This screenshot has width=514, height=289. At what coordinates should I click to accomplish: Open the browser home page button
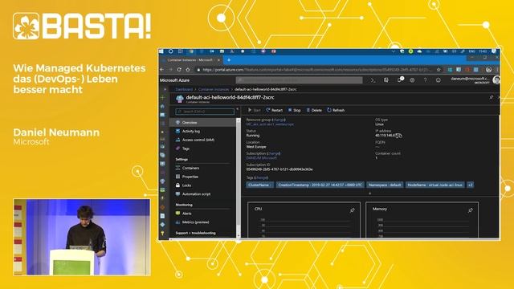pyautogui.click(x=187, y=70)
